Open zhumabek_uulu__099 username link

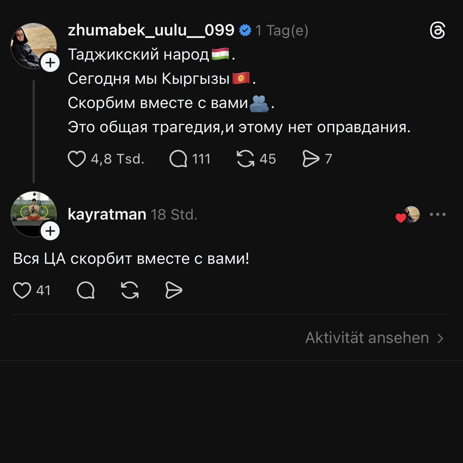(x=151, y=31)
